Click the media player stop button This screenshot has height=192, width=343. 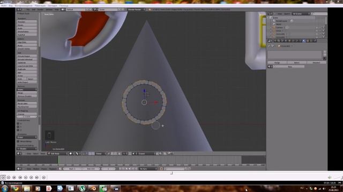14,178
